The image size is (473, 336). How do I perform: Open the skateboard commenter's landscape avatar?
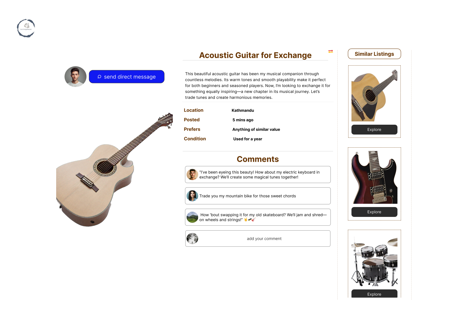point(192,217)
